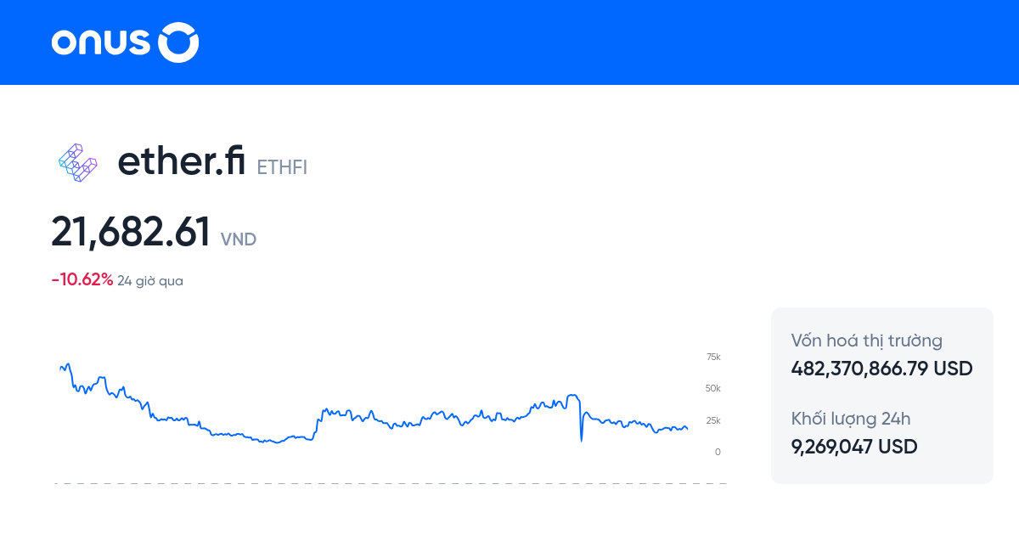
Task: Click the price value 21,682.61
Action: coord(131,230)
